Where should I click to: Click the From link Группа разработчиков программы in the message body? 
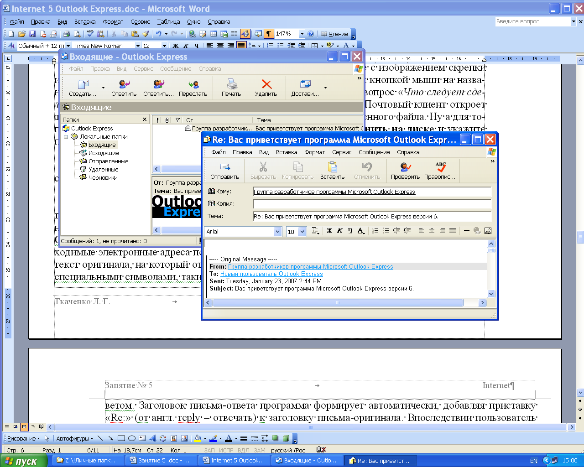click(x=310, y=266)
